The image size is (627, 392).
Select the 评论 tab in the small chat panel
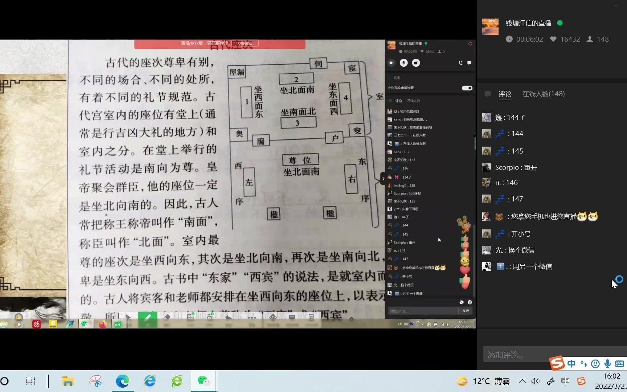coord(399,101)
